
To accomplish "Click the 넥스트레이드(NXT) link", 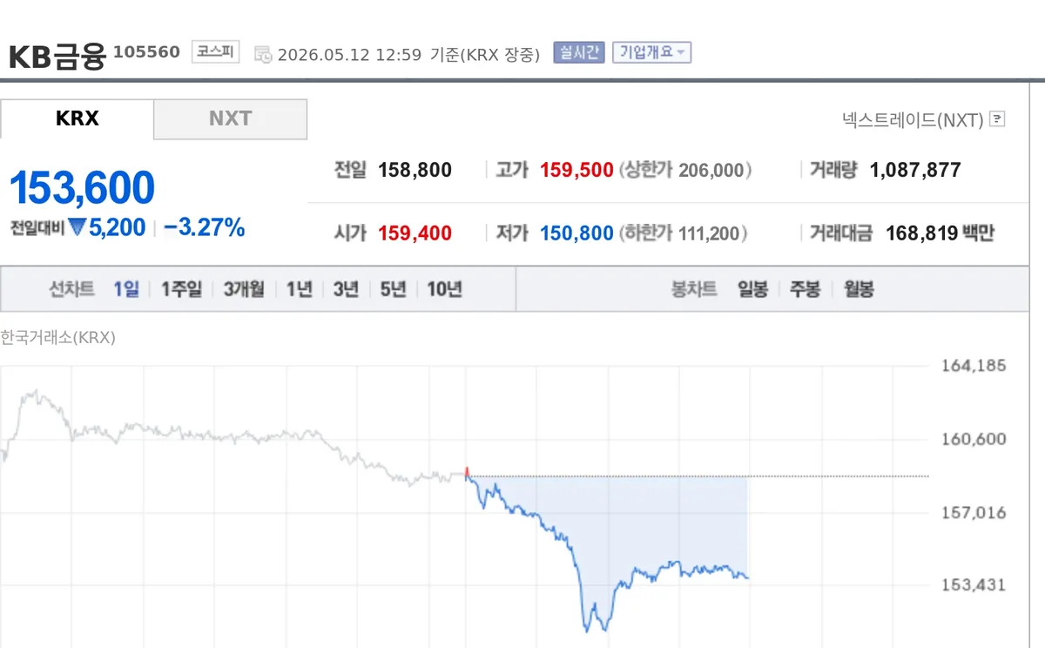I will (913, 119).
